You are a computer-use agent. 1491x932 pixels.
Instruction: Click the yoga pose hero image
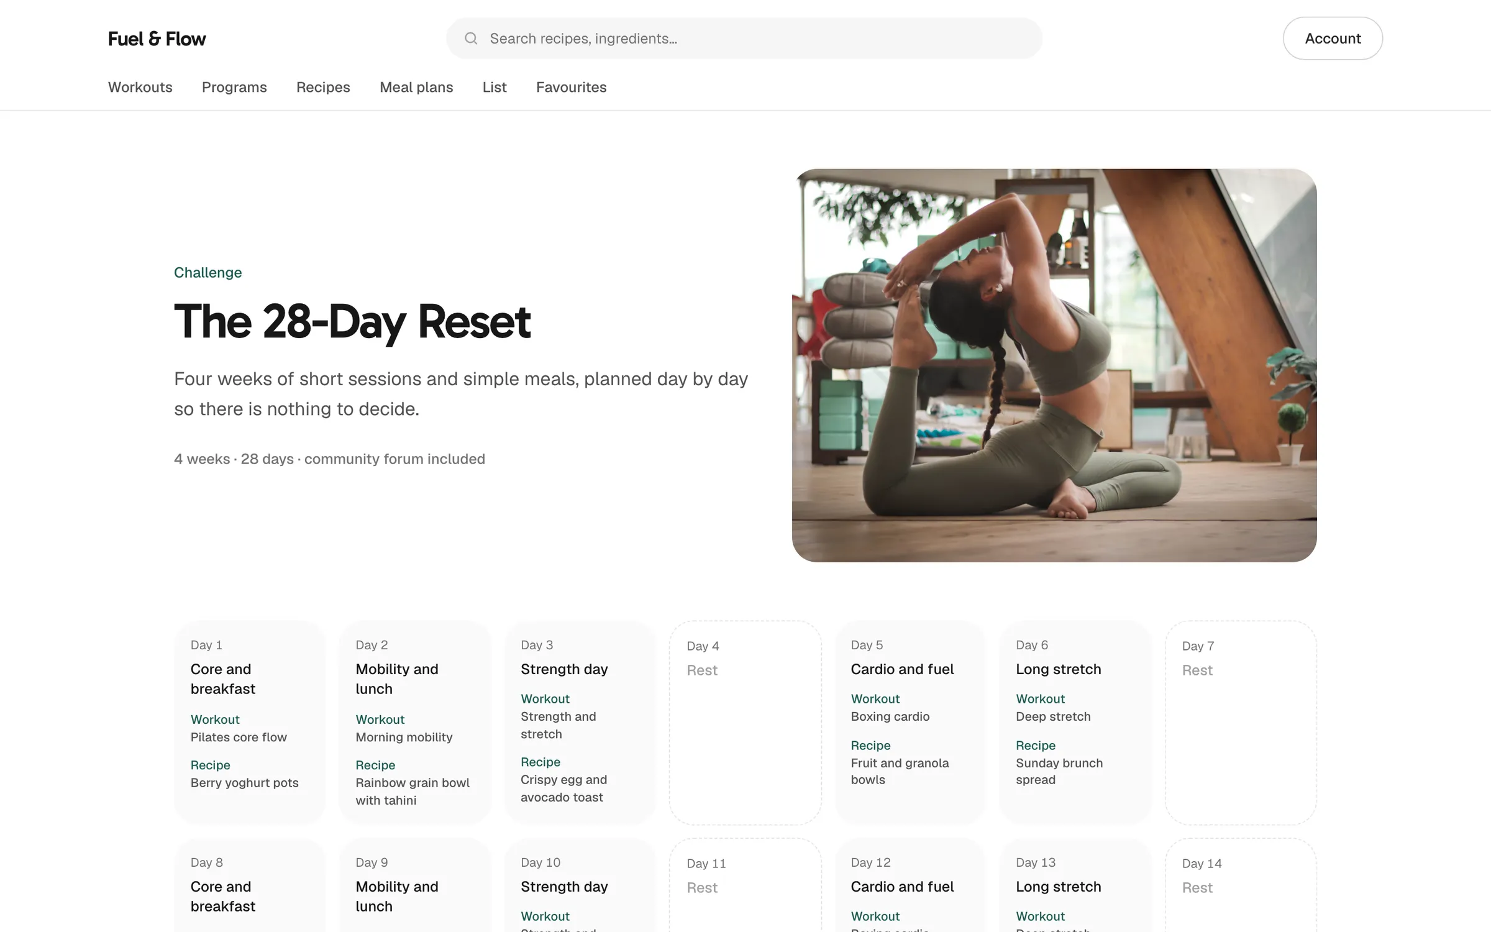point(1054,365)
